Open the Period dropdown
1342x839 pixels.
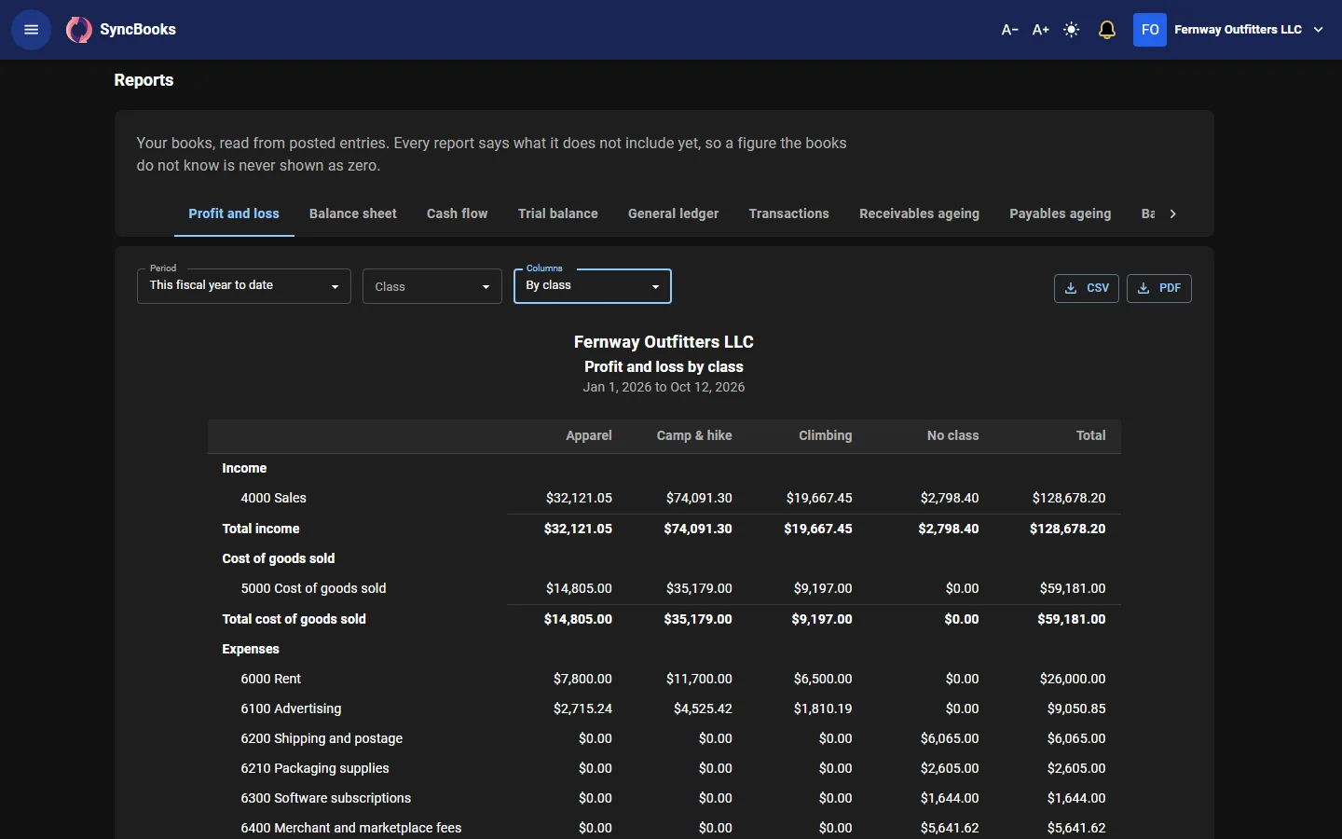(x=244, y=286)
